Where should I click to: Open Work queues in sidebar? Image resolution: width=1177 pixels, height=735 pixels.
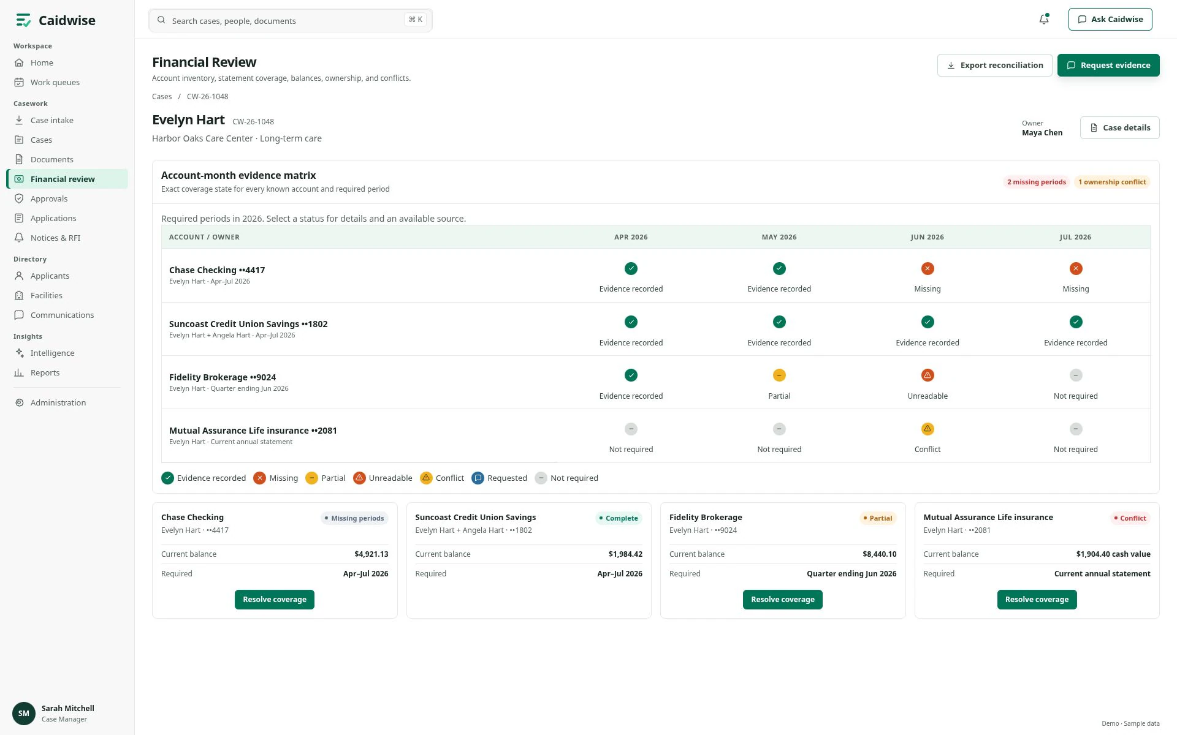[67, 82]
